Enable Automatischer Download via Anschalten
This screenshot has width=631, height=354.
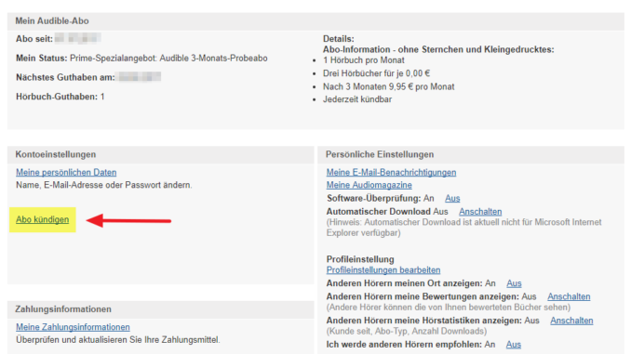pos(480,211)
